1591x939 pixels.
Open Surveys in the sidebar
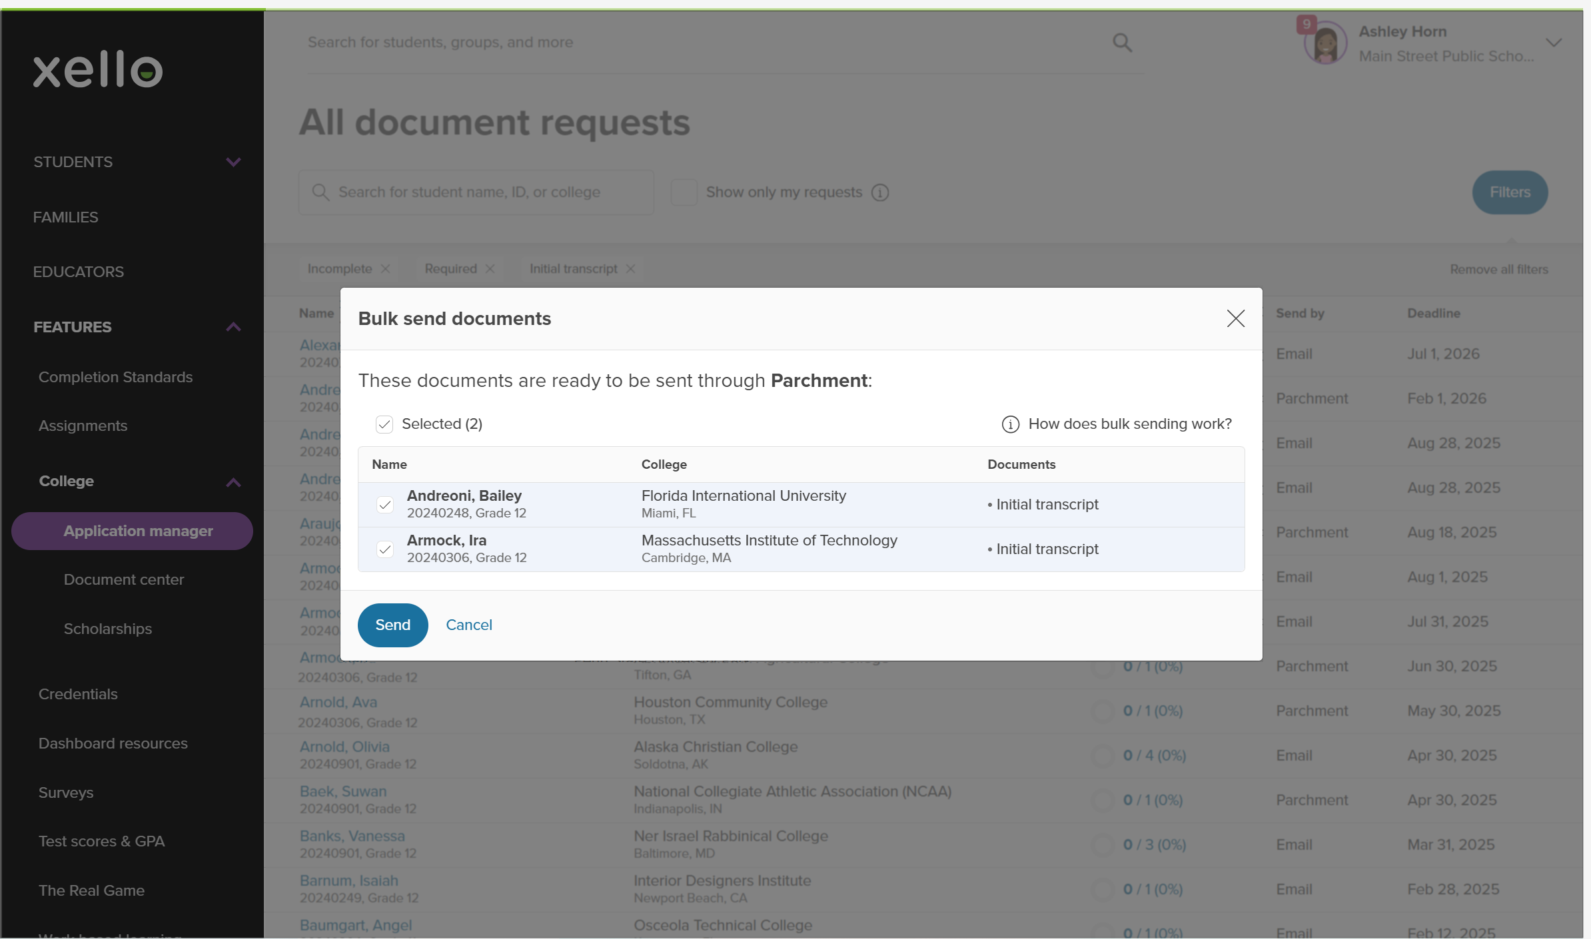pyautogui.click(x=65, y=792)
